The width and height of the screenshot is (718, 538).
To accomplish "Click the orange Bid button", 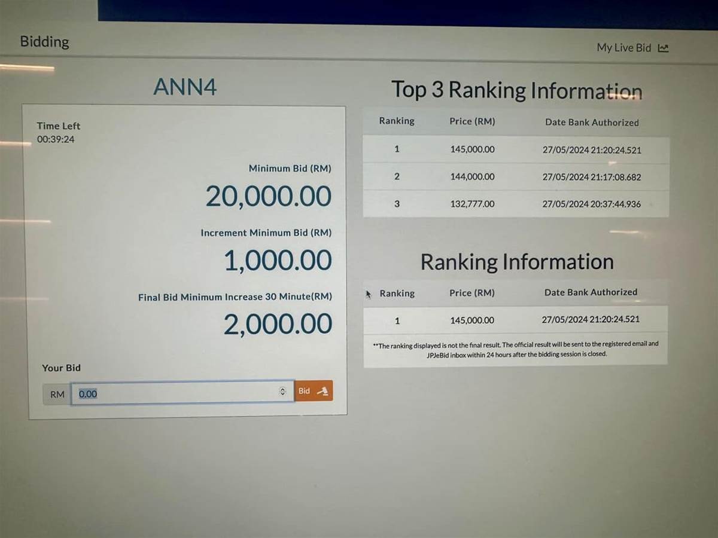I will click(x=314, y=391).
